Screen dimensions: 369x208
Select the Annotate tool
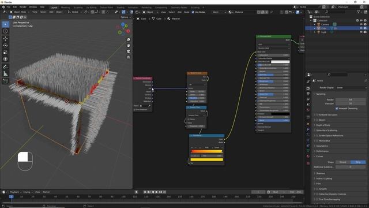pos(5,67)
